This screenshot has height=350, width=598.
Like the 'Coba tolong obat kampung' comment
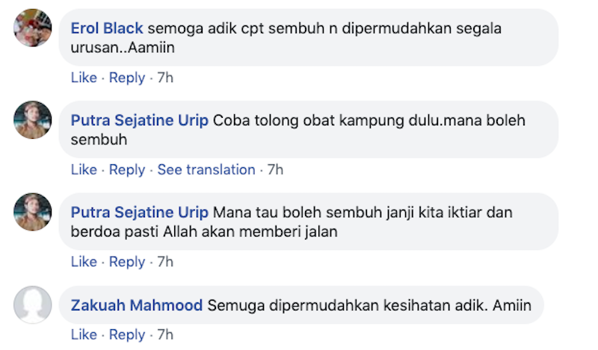(x=84, y=169)
